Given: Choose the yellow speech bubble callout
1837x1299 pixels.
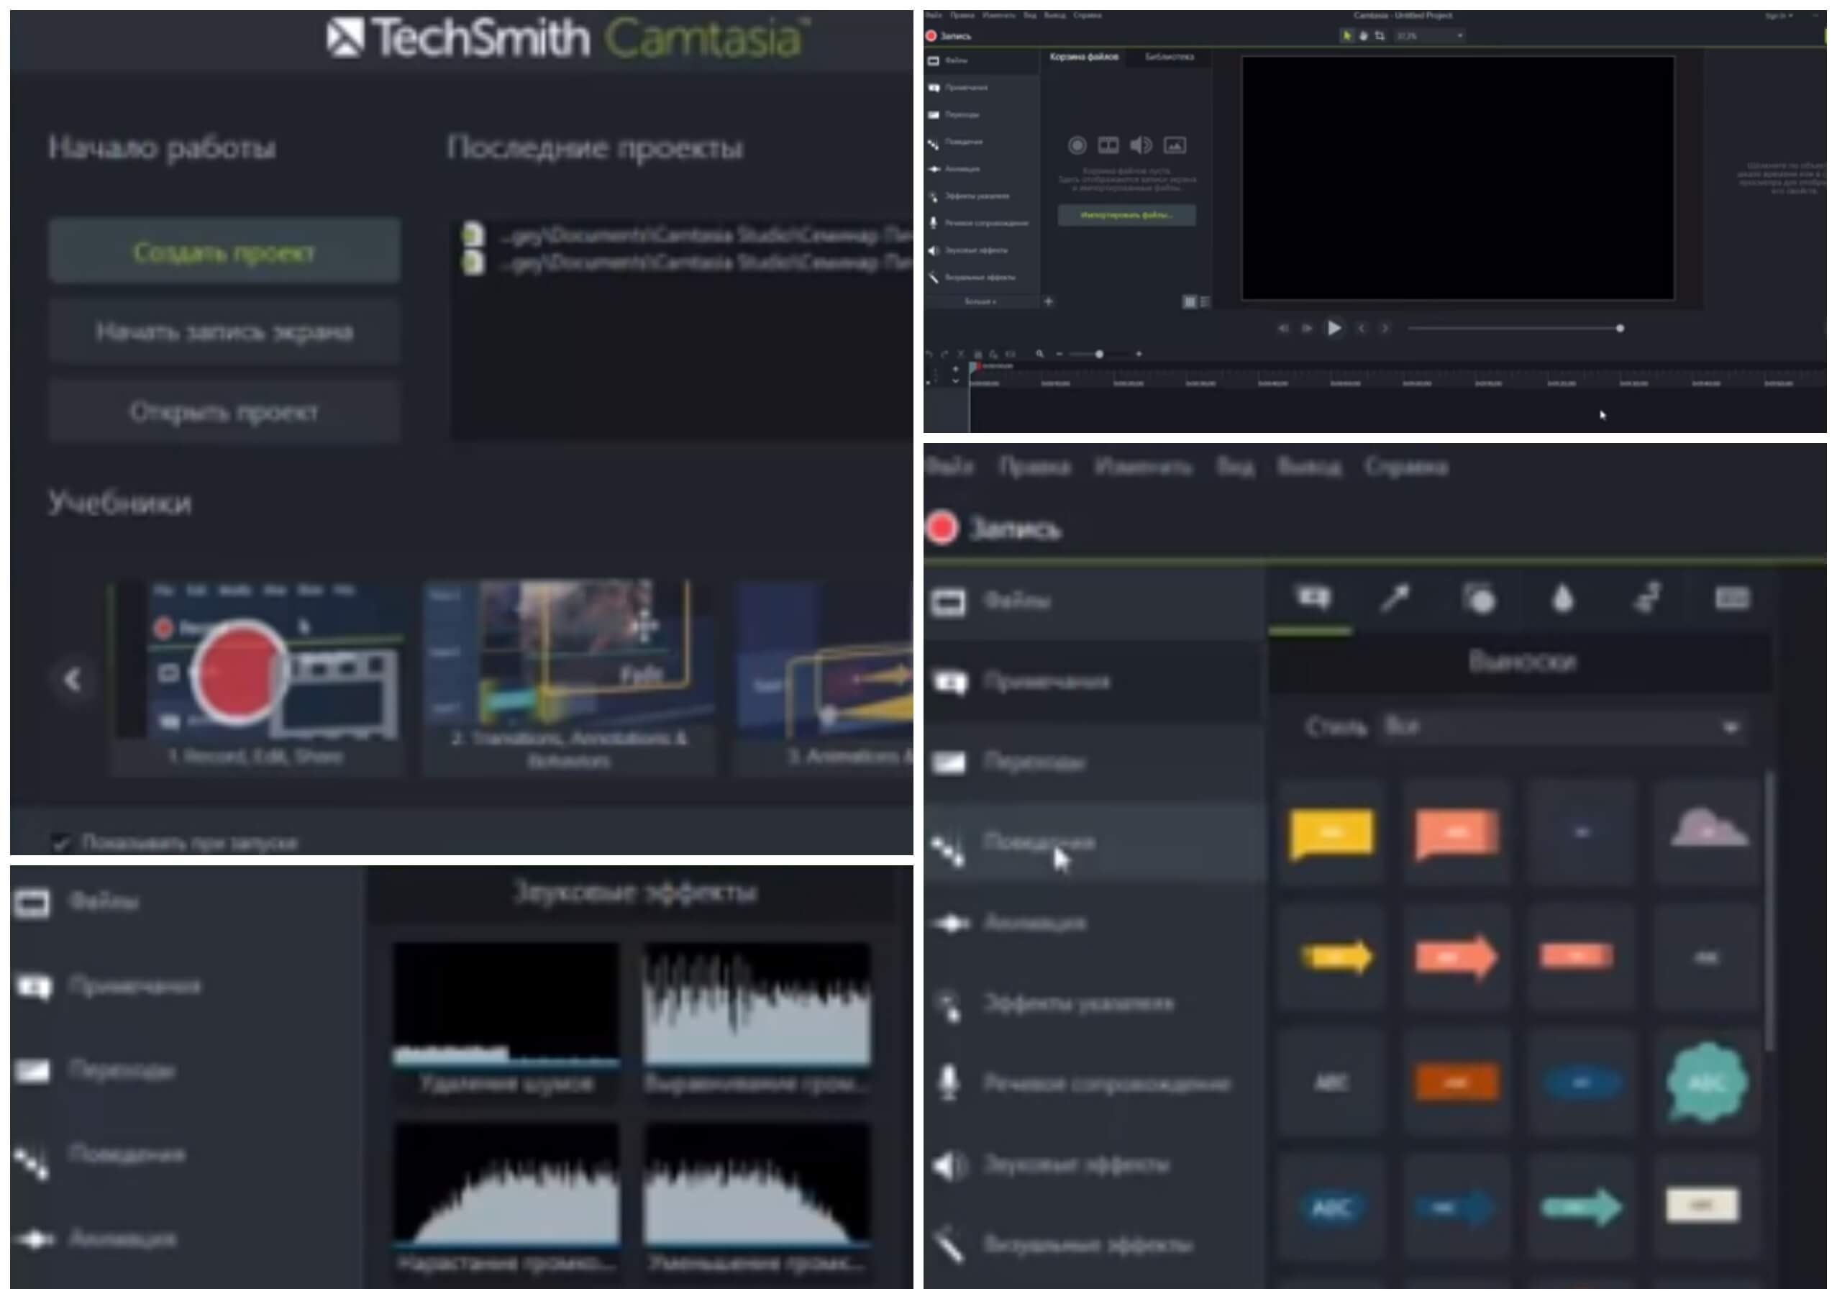Looking at the screenshot, I should [x=1331, y=833].
